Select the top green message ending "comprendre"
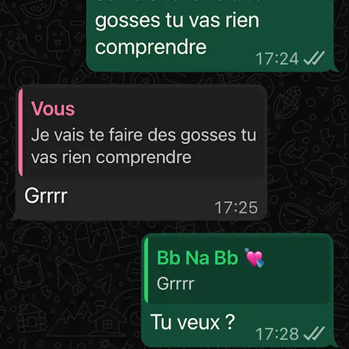Image resolution: width=349 pixels, height=349 pixels. coord(210,36)
